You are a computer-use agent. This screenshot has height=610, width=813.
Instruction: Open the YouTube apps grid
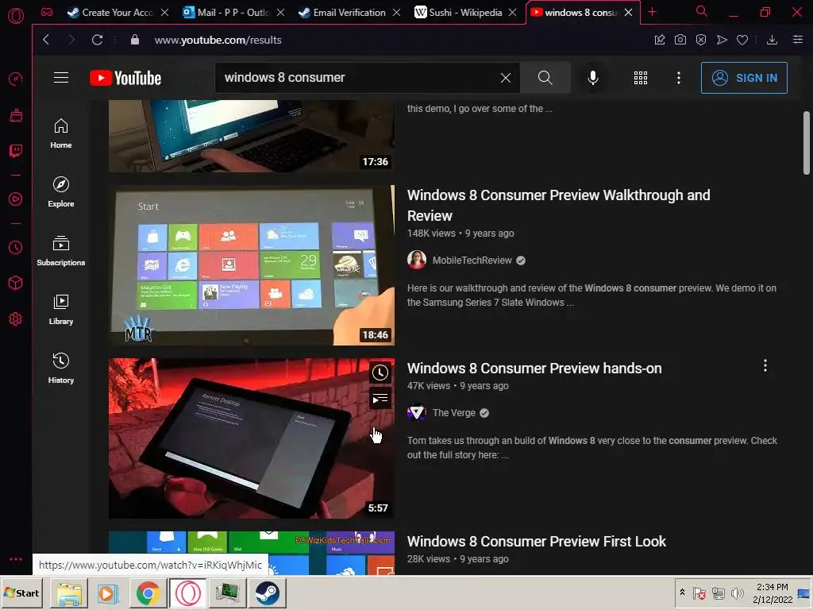(641, 78)
